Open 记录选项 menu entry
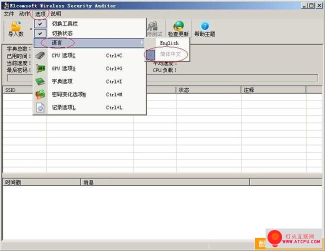 90,107
